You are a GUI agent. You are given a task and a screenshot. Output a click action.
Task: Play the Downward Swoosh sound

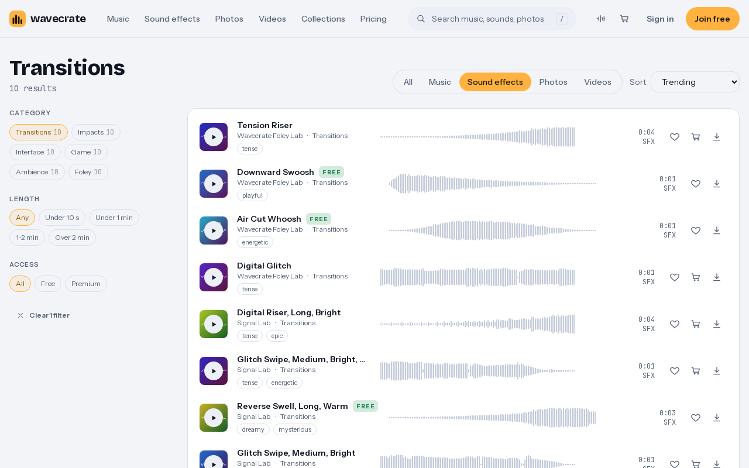click(x=214, y=184)
